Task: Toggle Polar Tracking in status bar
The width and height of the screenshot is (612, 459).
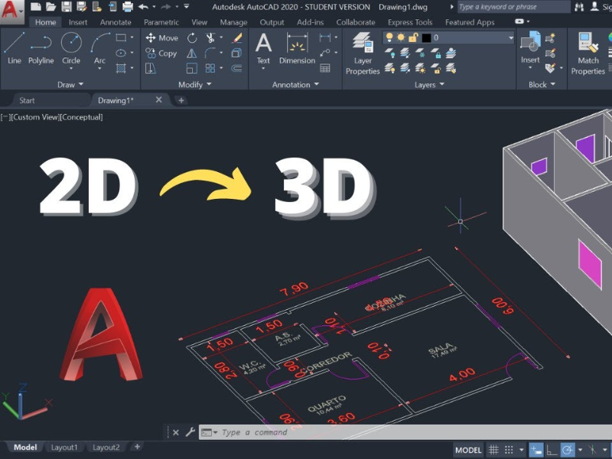Action: [568, 450]
